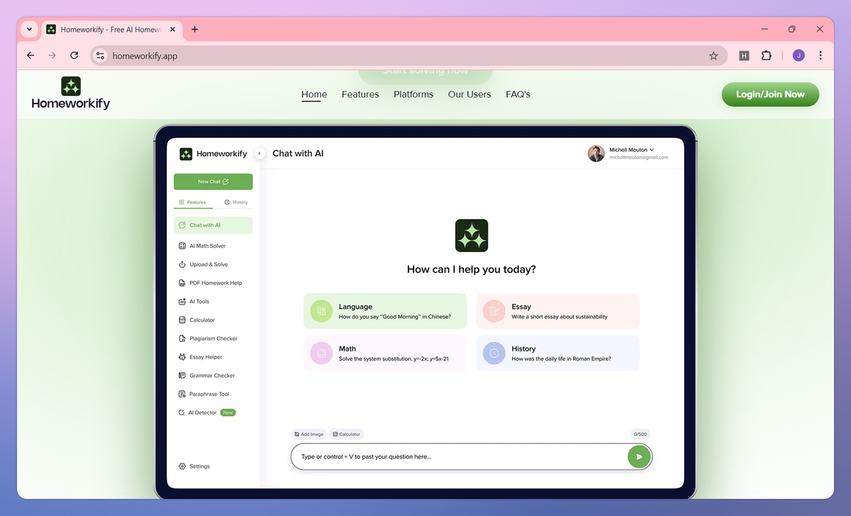
Task: Click the Homeworkify logo in the site header
Action: (x=71, y=93)
